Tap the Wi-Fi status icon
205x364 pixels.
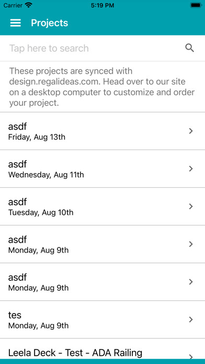(29, 5)
